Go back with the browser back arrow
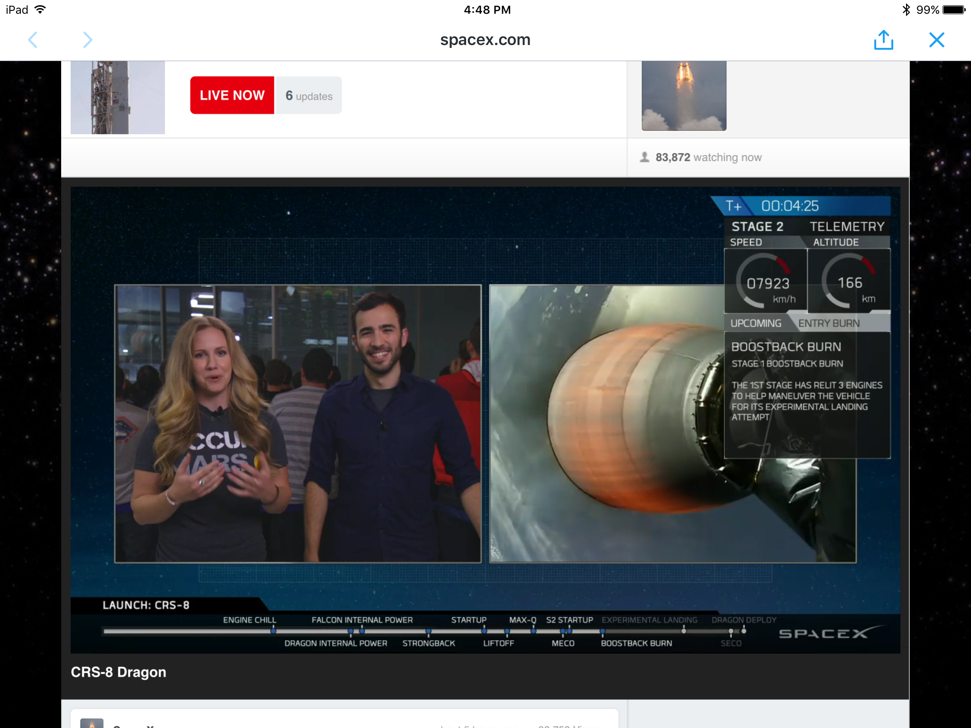Image resolution: width=971 pixels, height=728 pixels. pyautogui.click(x=33, y=40)
